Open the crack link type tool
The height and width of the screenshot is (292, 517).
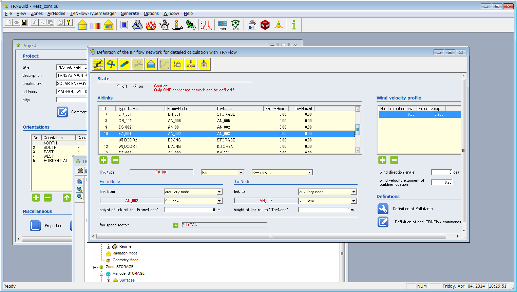click(98, 64)
